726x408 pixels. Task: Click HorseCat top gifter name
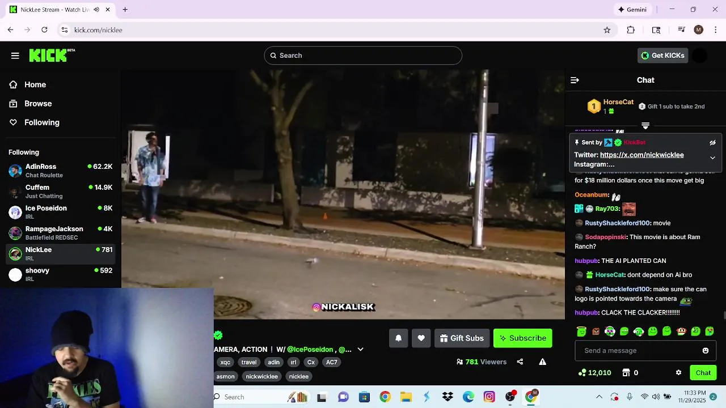(618, 103)
